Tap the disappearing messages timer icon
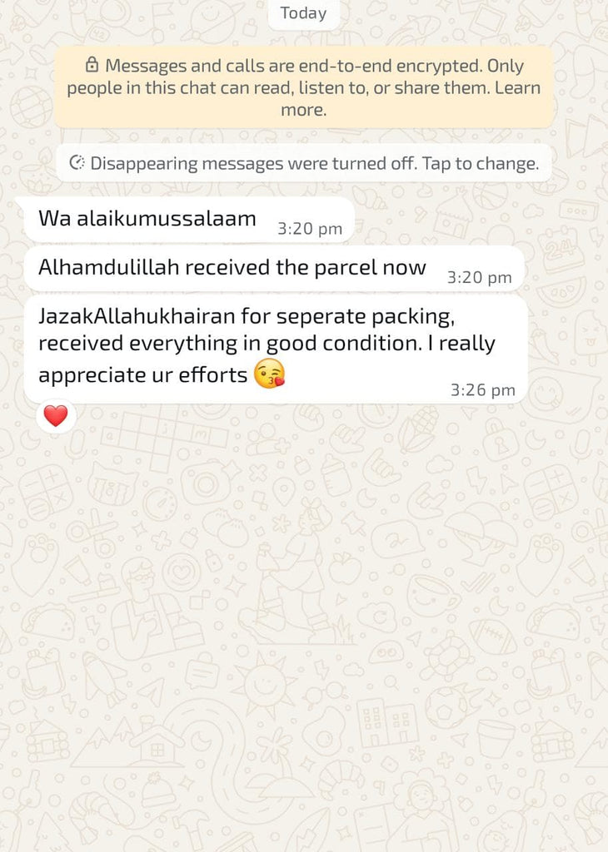Screen dimensions: 608x852 click(77, 162)
